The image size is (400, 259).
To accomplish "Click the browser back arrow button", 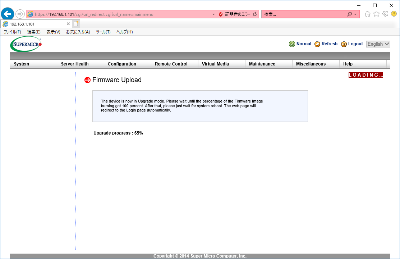I will pos(8,14).
